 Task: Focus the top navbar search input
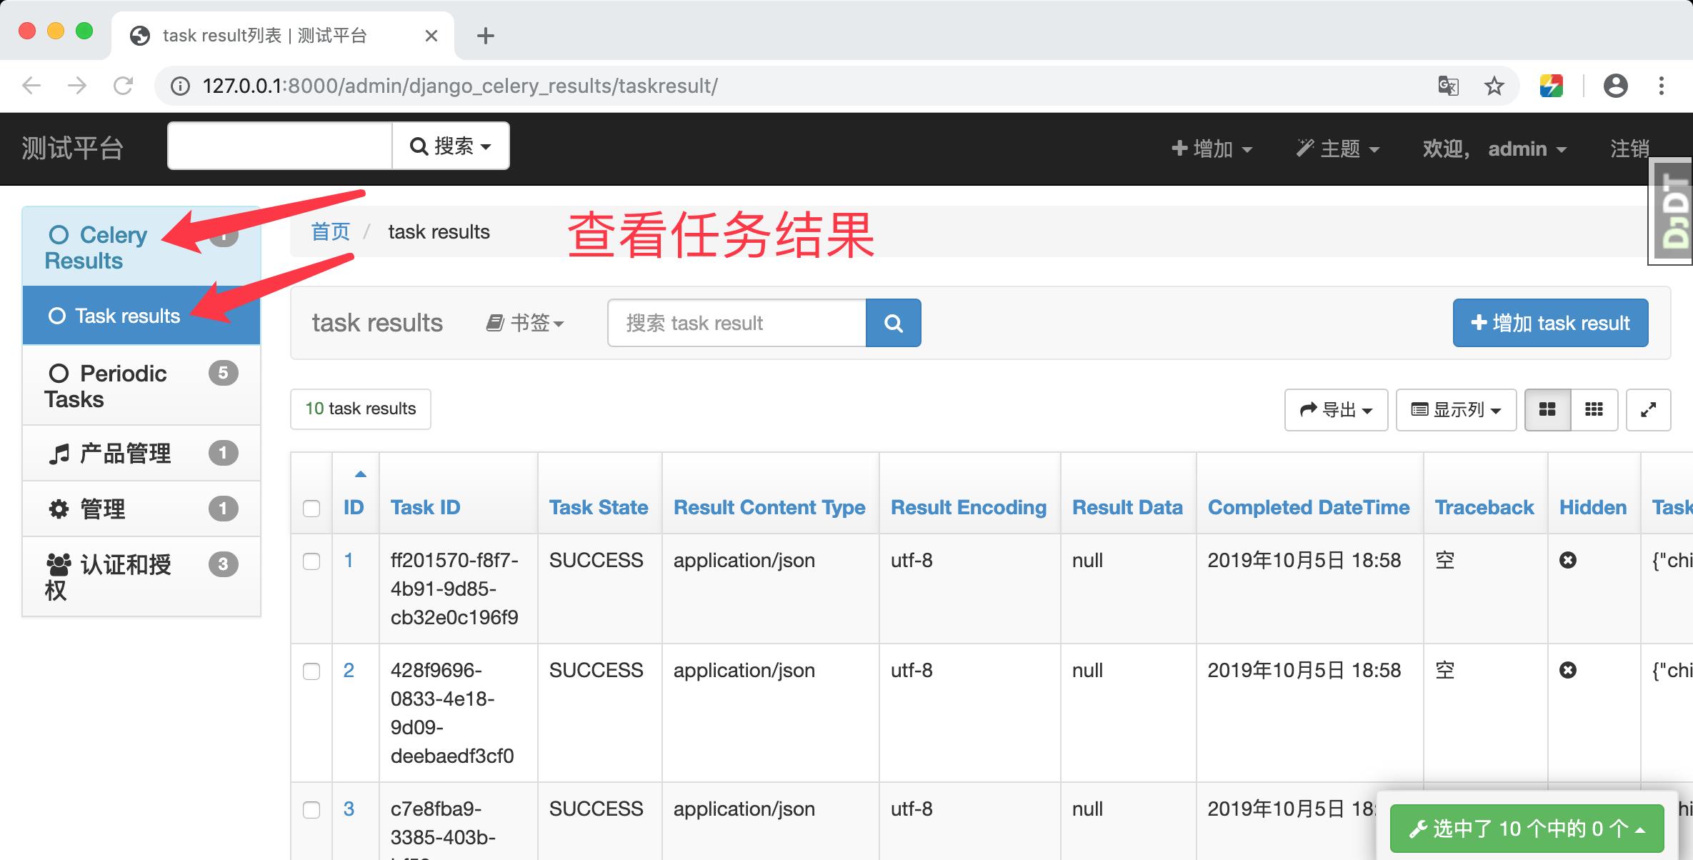280,146
